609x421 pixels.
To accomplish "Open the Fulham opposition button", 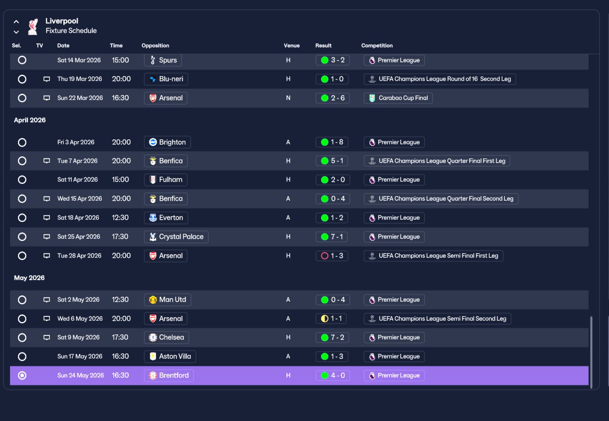I will (x=166, y=180).
